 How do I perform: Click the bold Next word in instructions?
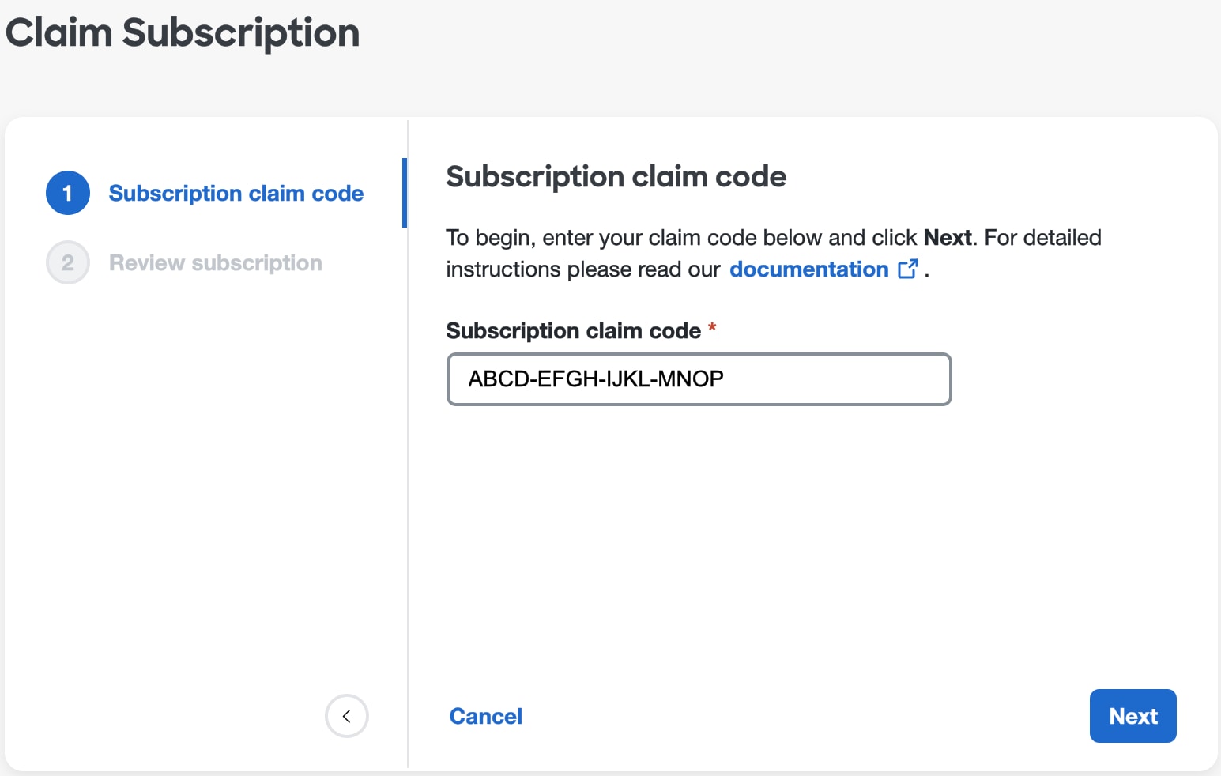(x=948, y=238)
